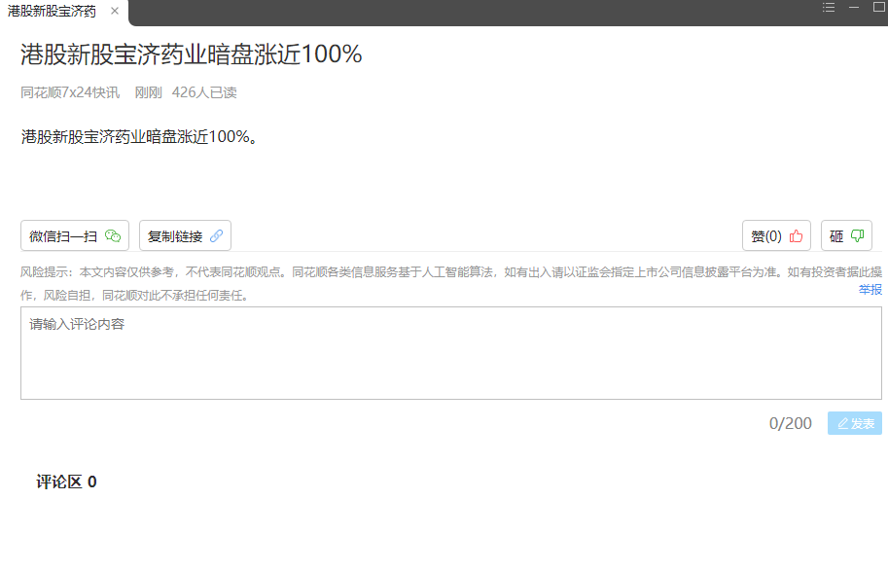
Task: Click the 微信扫一扫 share button
Action: coord(75,235)
